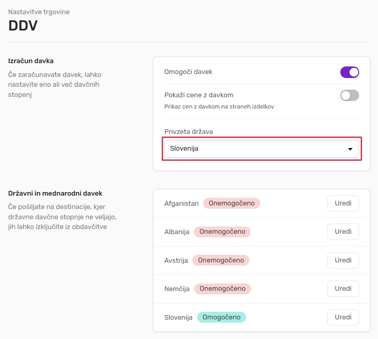
Task: Click the DDV page heading
Action: (x=23, y=26)
